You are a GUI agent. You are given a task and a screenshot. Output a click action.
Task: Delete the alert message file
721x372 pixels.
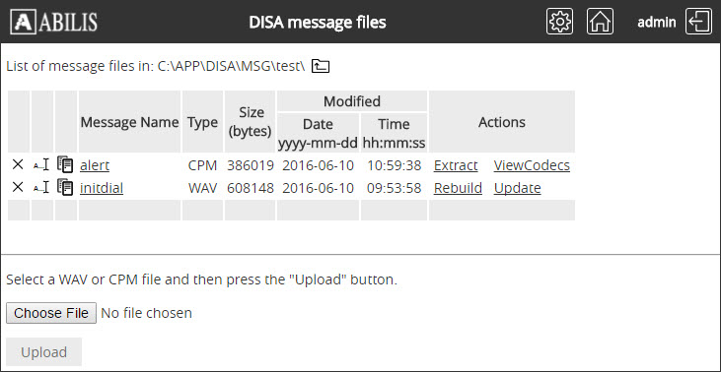tap(18, 164)
